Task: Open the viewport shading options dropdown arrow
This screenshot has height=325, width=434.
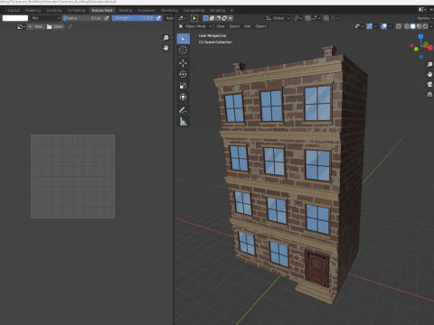Action: click(x=431, y=26)
